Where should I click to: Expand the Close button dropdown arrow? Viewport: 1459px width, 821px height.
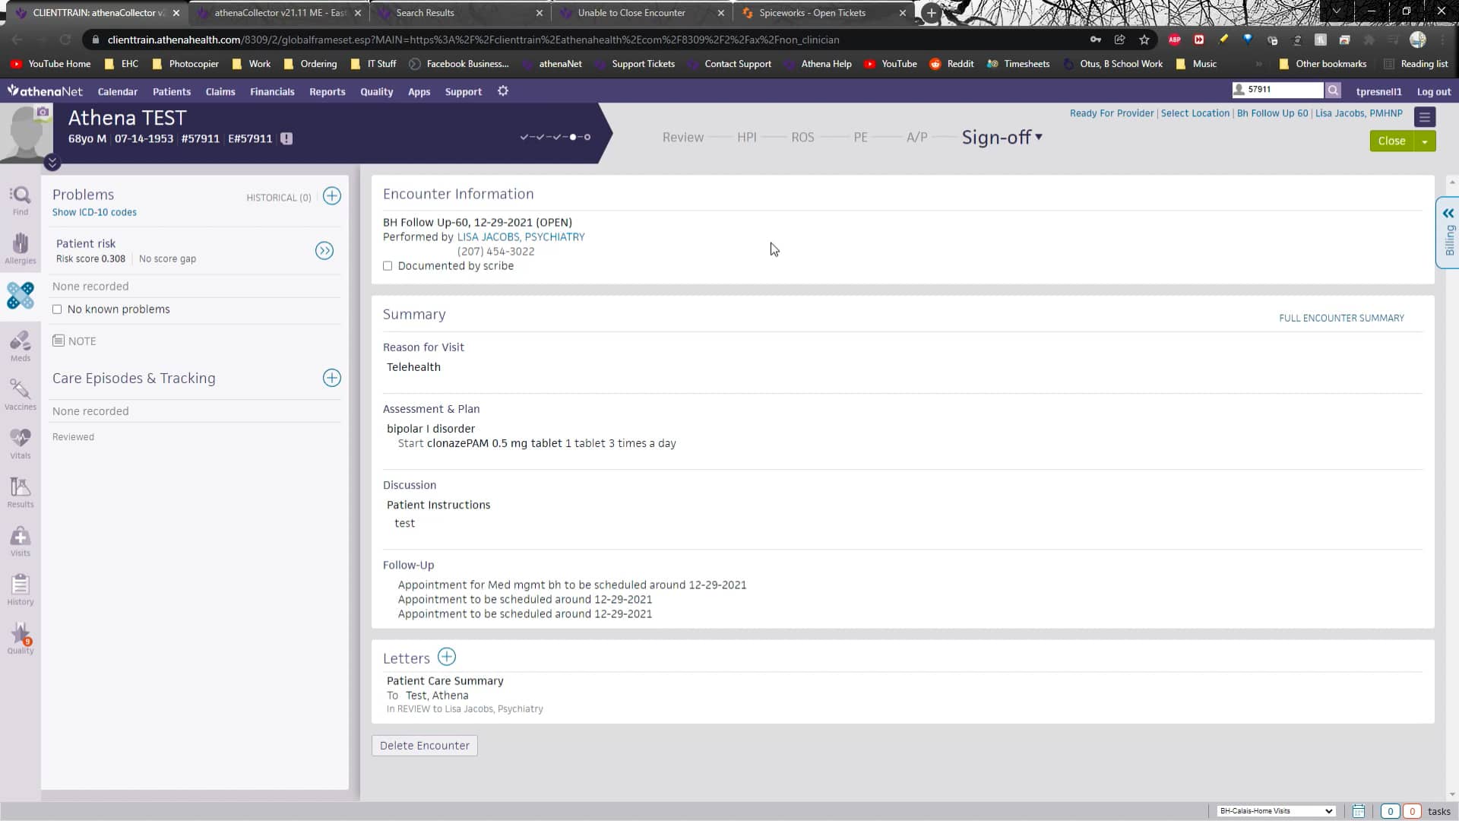[1425, 141]
